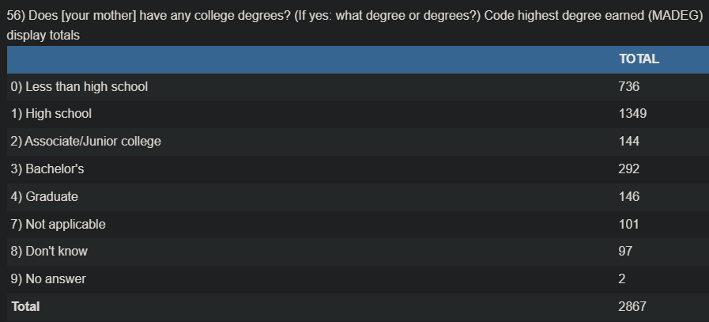Screen dimensions: 709x322
Task: Click the bold 'Total' row label
Action: (x=25, y=306)
